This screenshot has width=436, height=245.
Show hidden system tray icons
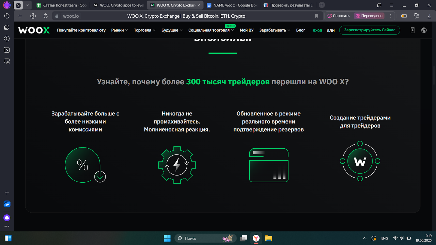tap(364, 238)
